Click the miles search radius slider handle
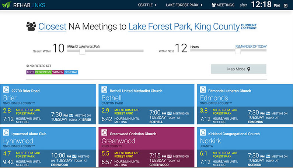The height and width of the screenshot is (168, 293). (82, 51)
